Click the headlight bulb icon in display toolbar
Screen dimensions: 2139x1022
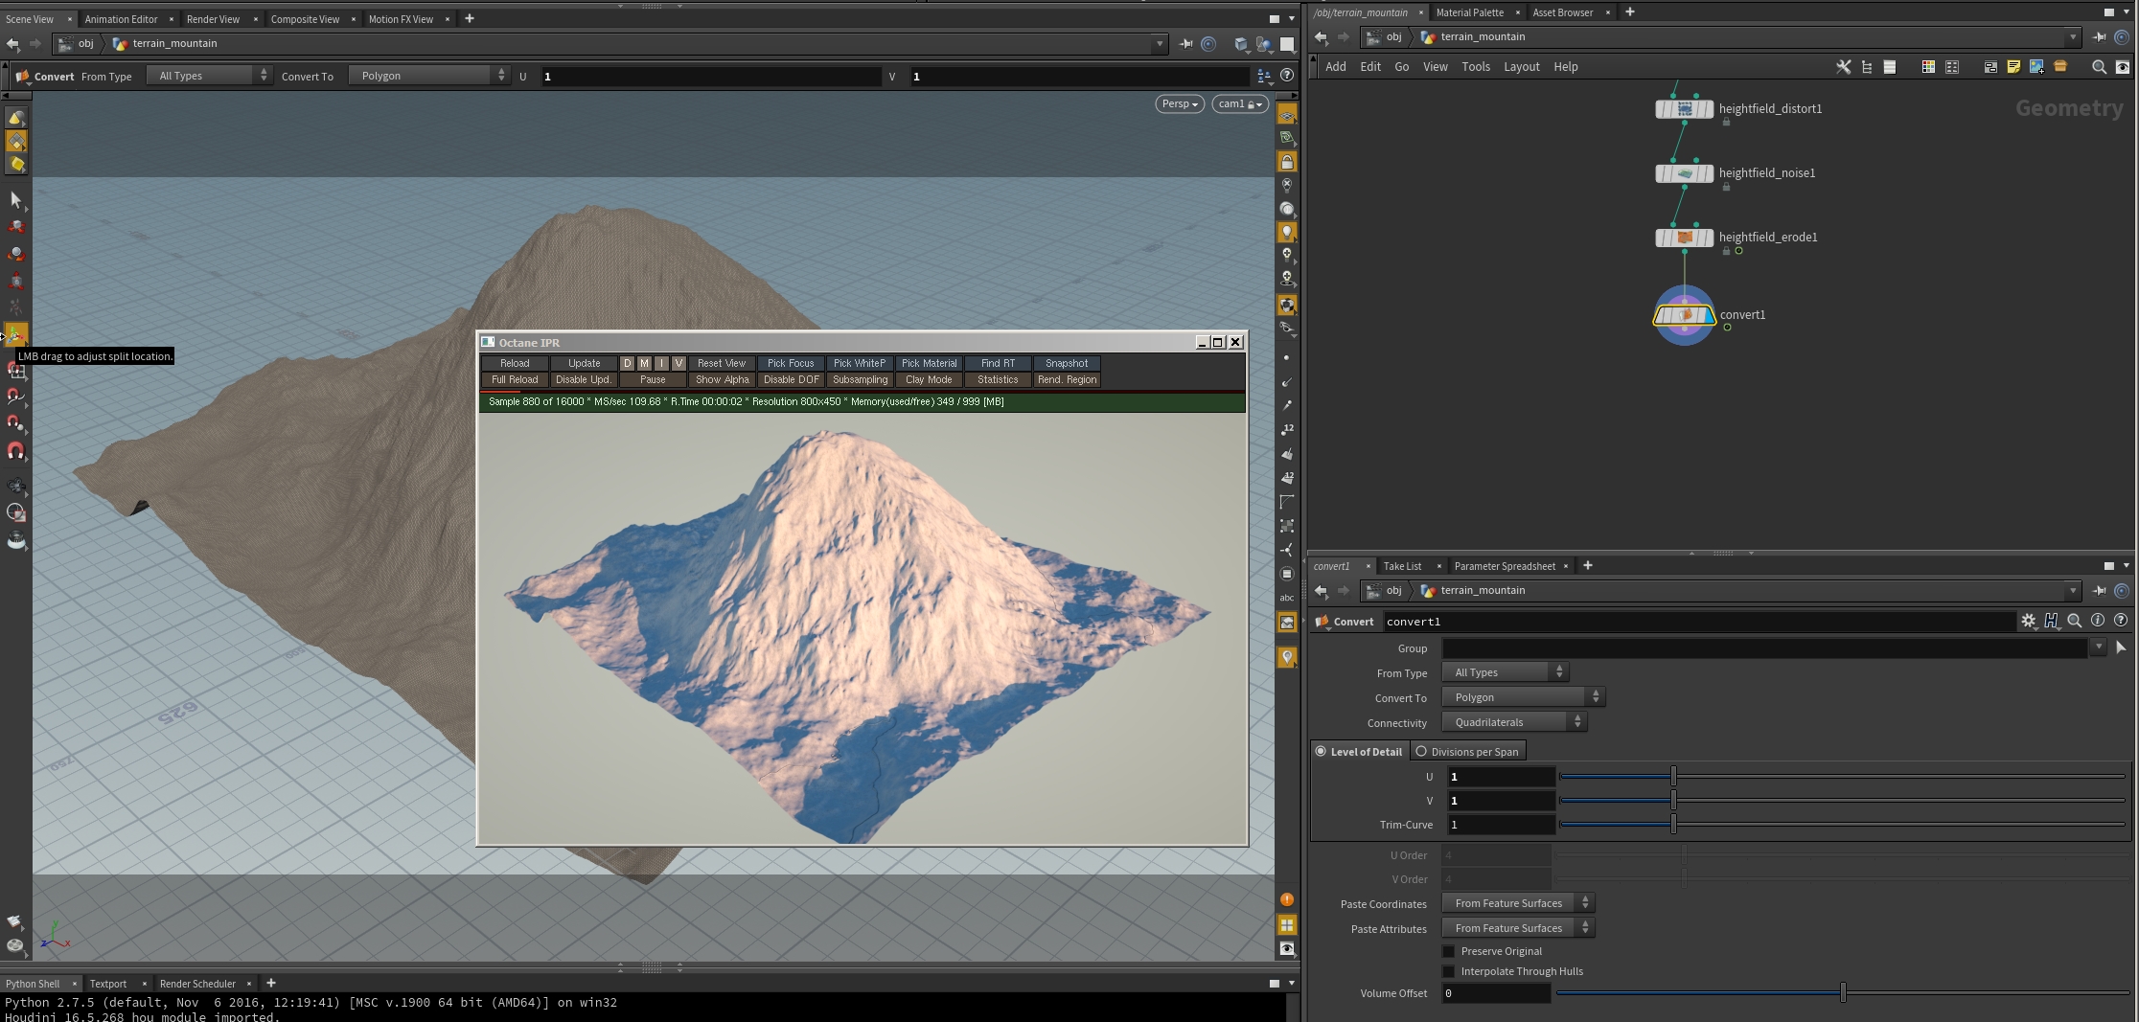(1287, 232)
